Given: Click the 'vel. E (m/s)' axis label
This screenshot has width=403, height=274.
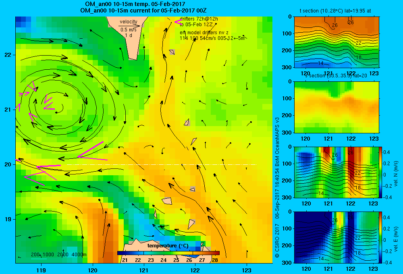Looking at the screenshot, I should [396, 239].
